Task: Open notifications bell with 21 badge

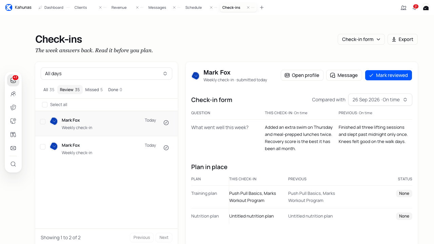Action: point(415,7)
